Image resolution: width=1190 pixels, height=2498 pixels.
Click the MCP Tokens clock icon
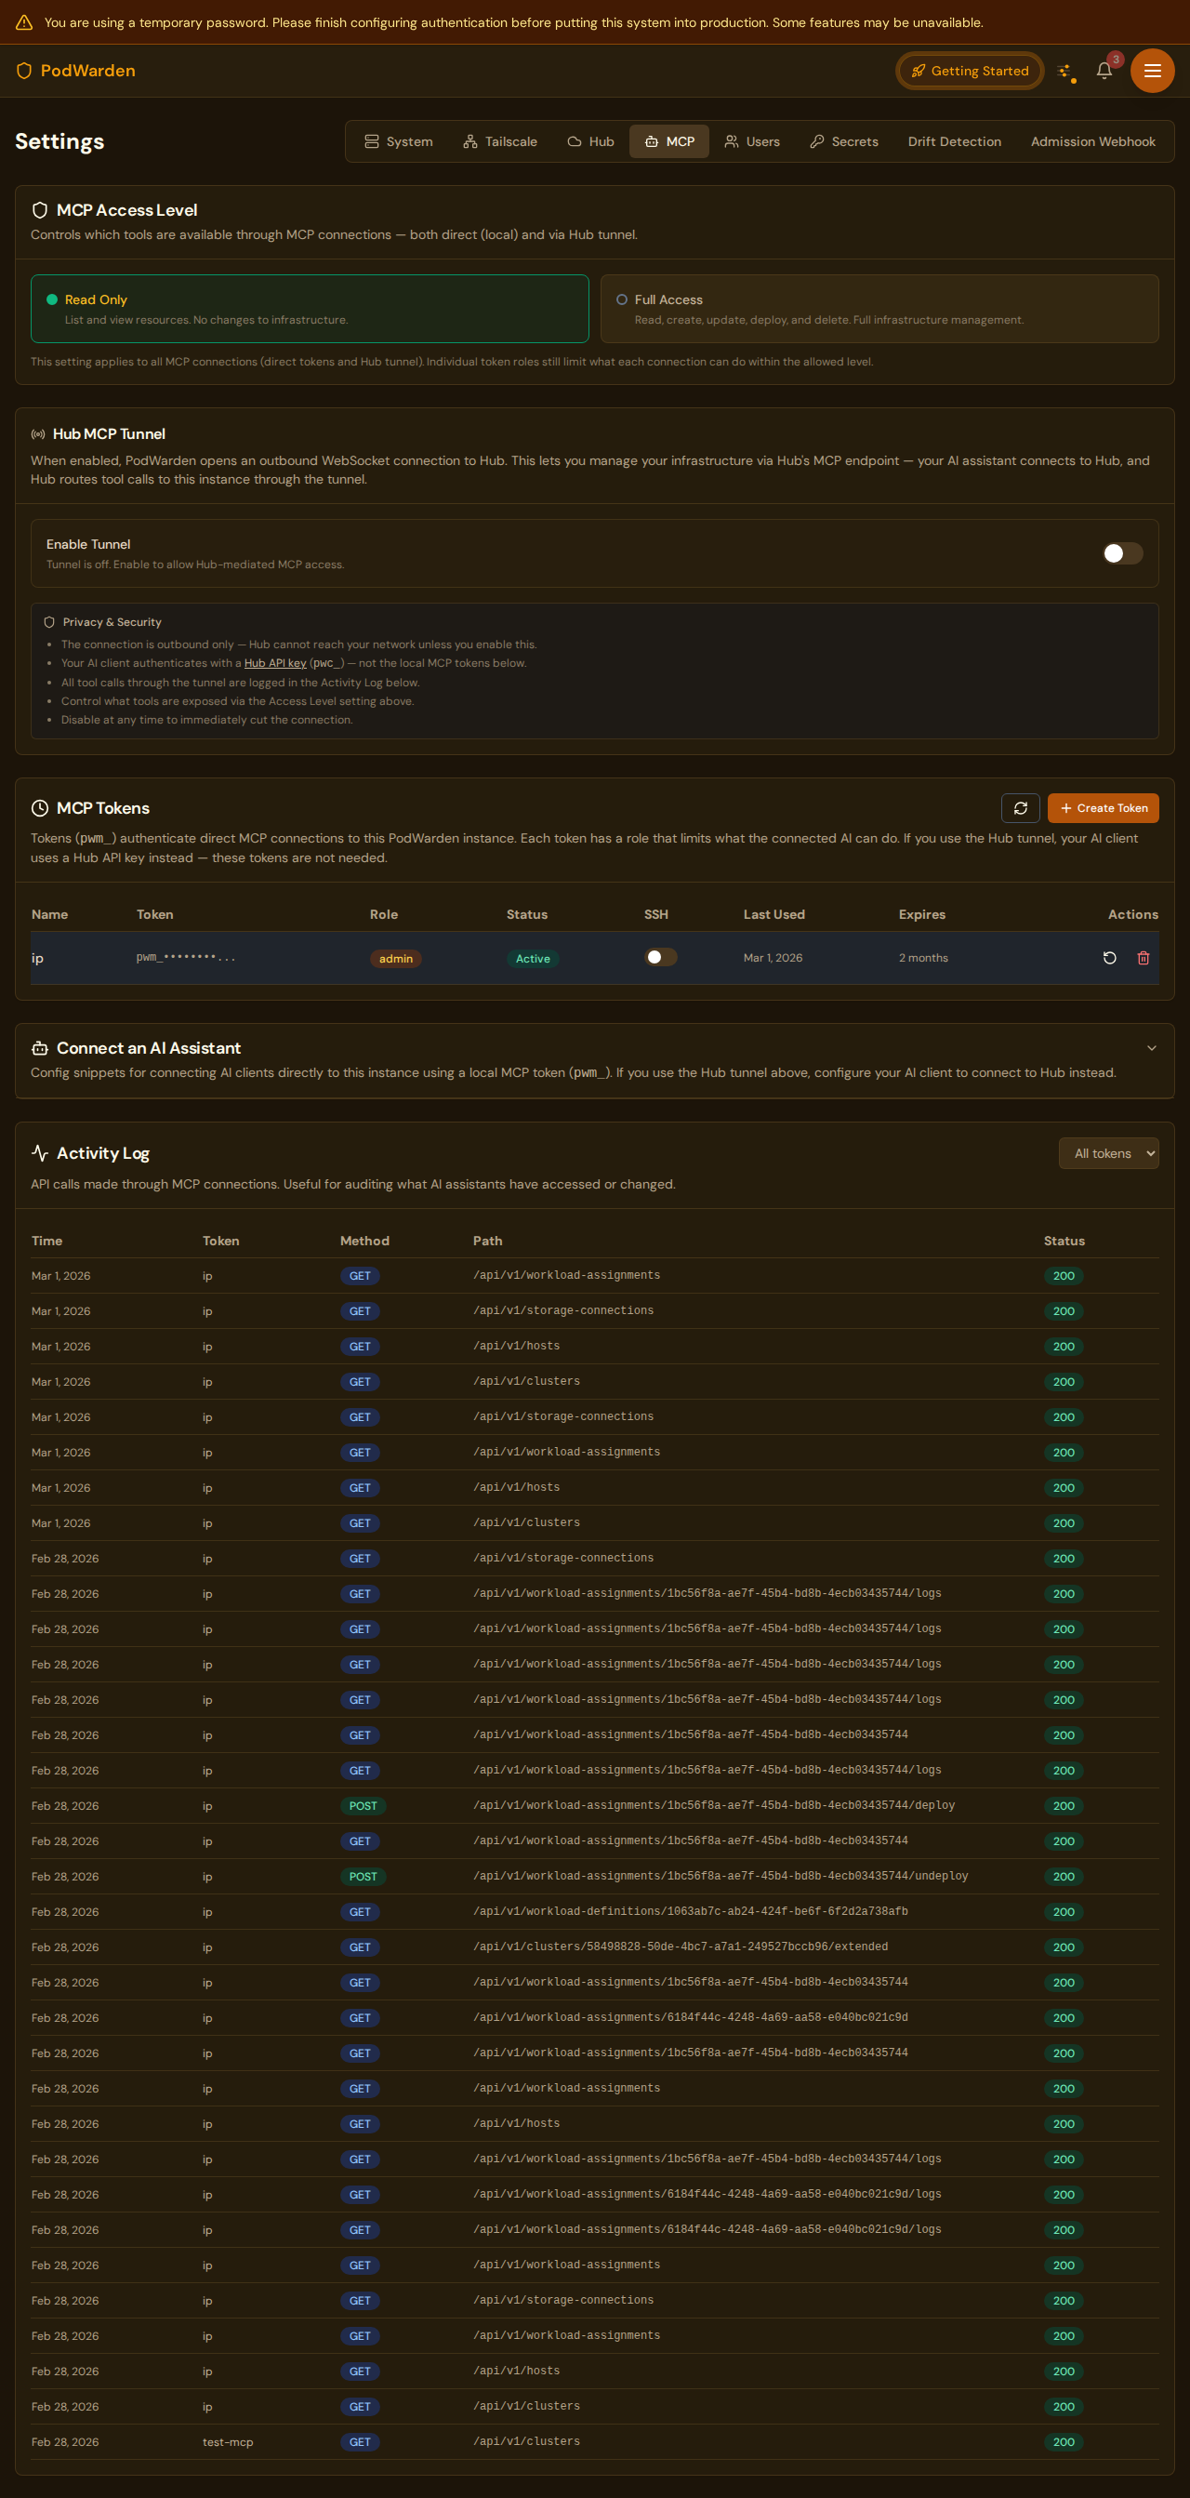click(40, 809)
